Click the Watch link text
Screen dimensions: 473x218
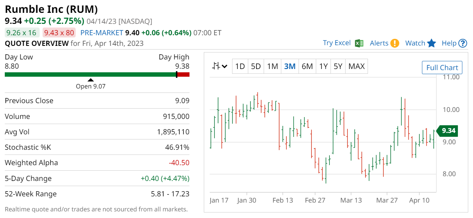[x=415, y=43]
